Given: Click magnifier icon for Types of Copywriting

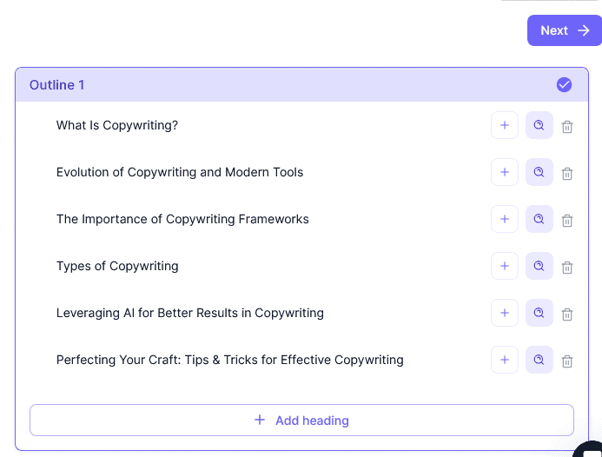Looking at the screenshot, I should [539, 266].
